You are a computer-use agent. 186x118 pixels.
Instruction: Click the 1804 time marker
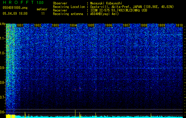coord(73,25)
